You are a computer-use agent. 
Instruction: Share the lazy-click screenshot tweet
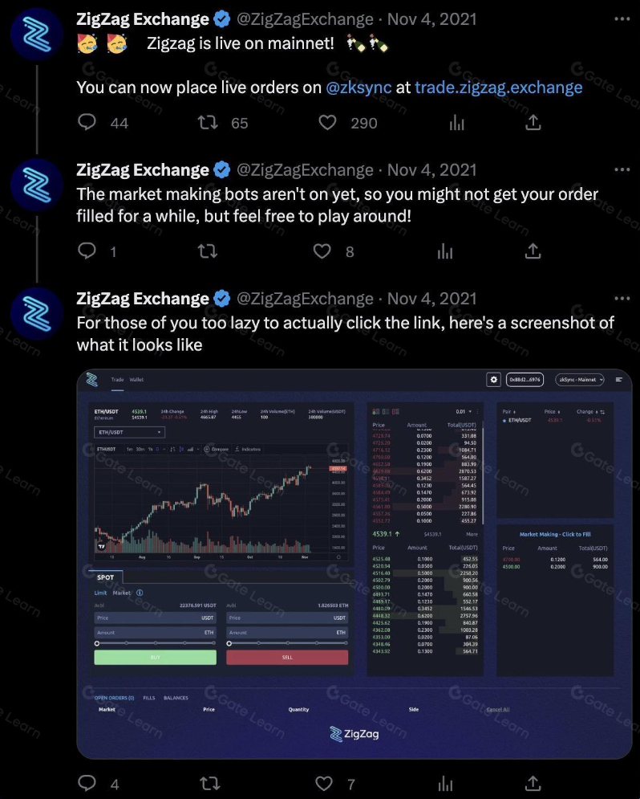533,782
